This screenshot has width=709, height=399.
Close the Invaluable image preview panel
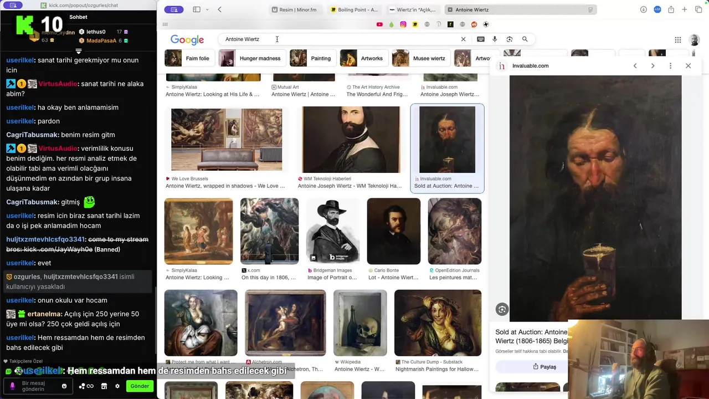688,66
